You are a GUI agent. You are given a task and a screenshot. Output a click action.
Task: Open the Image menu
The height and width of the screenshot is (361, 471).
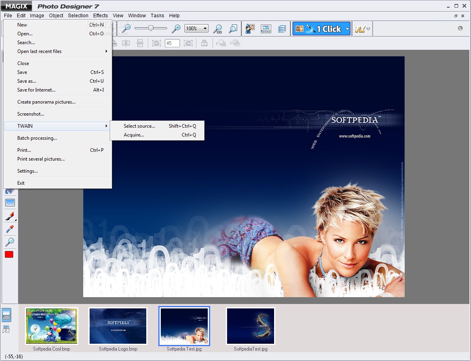point(37,16)
